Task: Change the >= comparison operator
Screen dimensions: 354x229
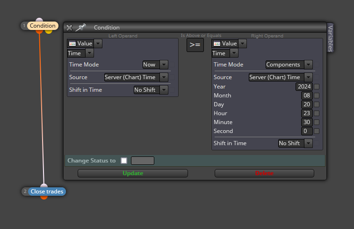Action: point(195,45)
